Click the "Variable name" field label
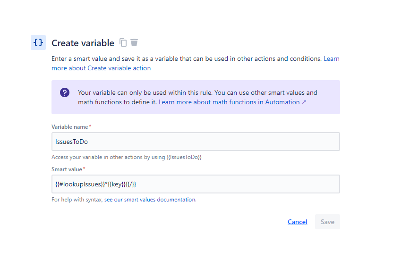 pos(70,127)
